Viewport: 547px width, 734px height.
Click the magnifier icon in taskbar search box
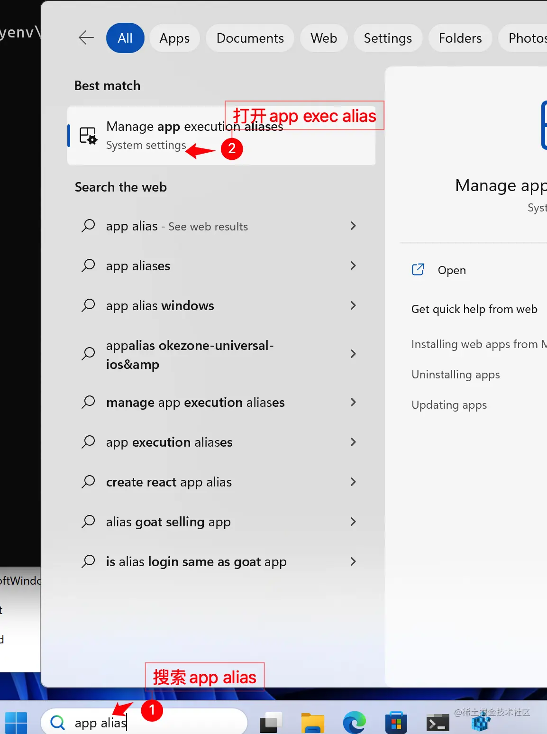click(x=58, y=723)
